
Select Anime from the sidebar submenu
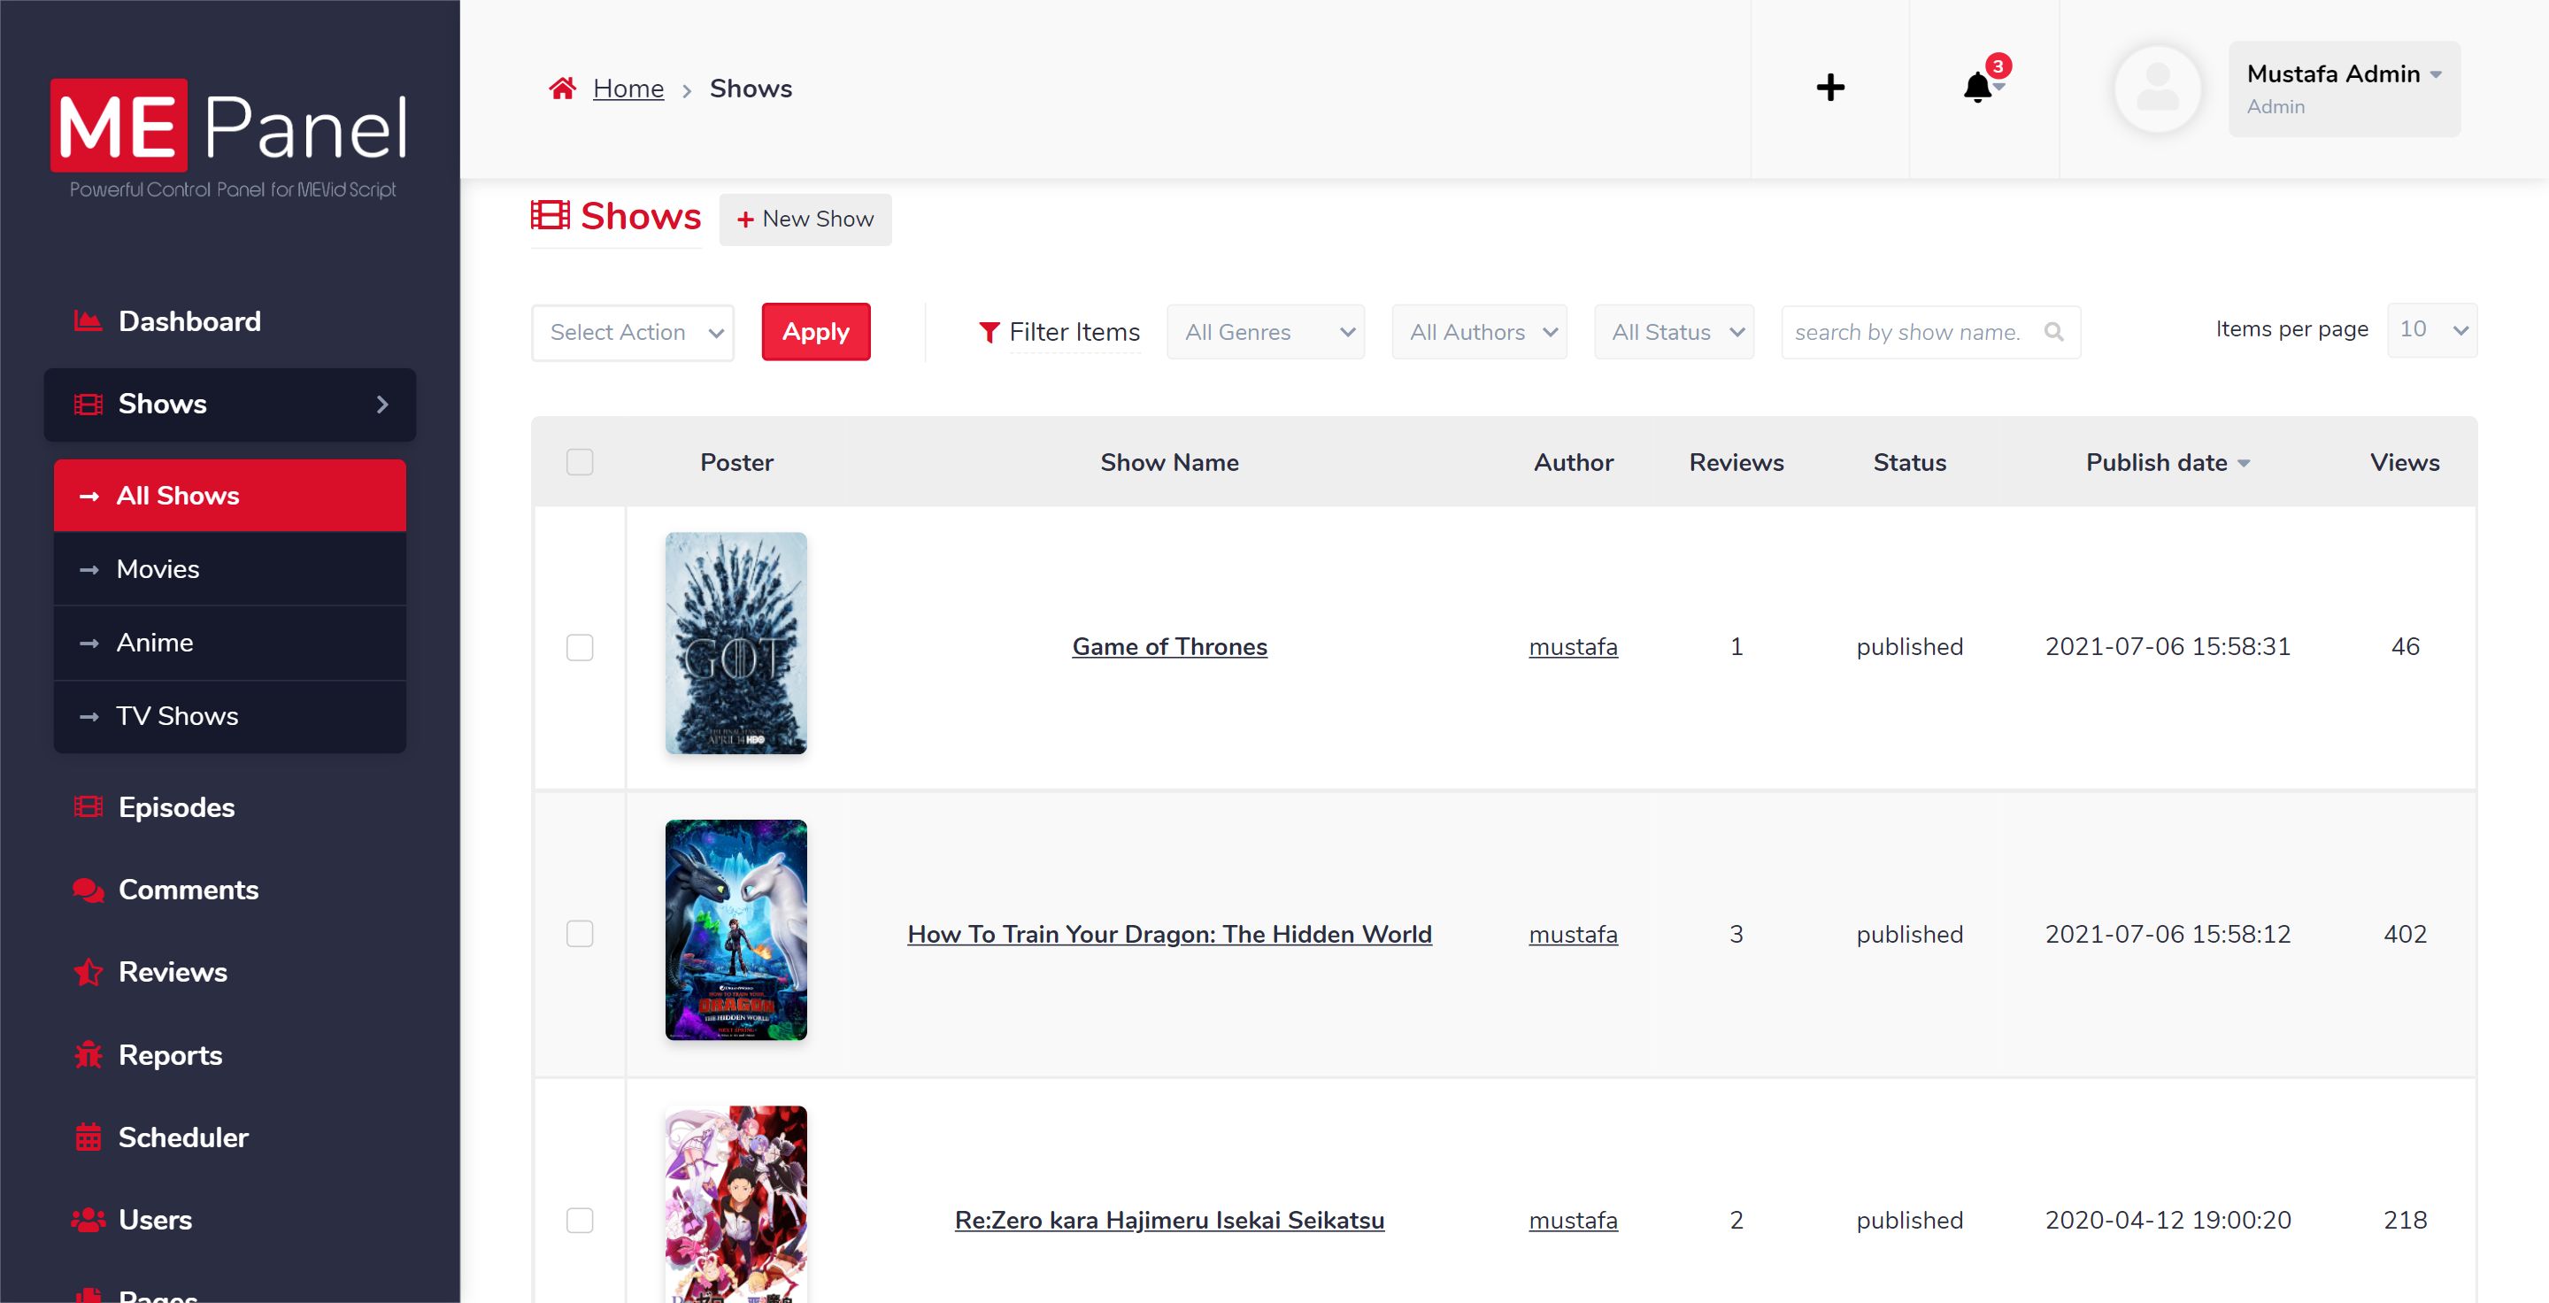click(x=154, y=642)
